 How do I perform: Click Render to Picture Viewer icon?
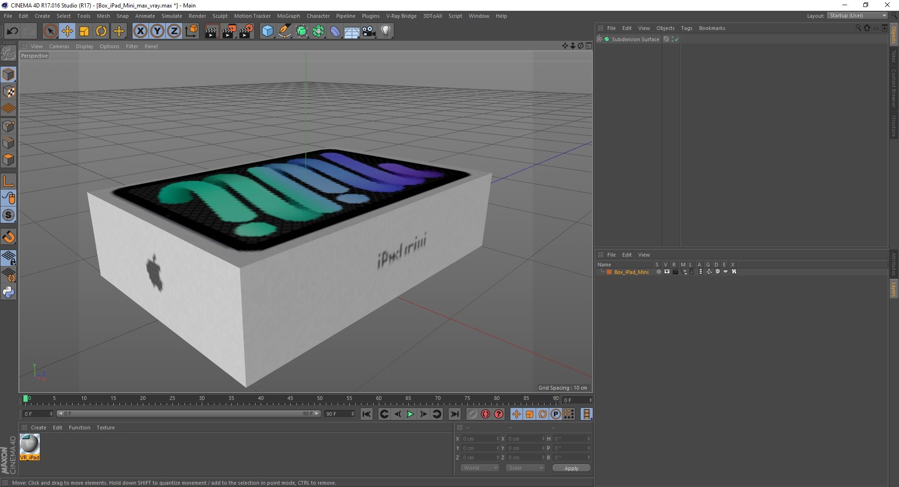(229, 31)
